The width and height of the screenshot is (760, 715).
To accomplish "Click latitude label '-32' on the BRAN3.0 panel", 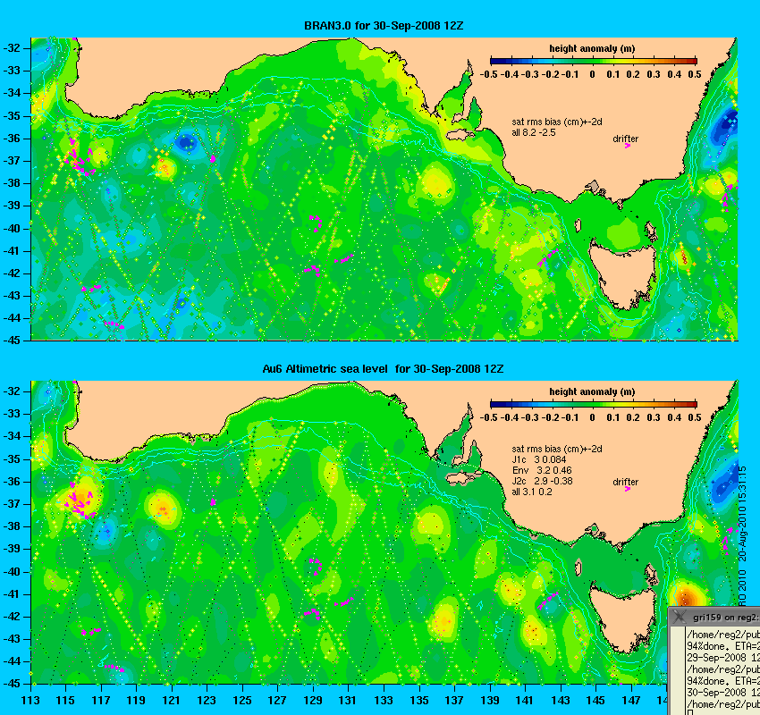I will point(12,48).
